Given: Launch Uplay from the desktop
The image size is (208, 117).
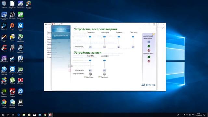Looking at the screenshot, I should pos(20,92).
